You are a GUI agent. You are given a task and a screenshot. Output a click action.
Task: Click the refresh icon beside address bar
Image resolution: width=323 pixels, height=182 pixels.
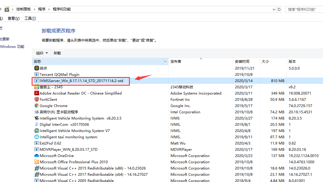(279, 9)
